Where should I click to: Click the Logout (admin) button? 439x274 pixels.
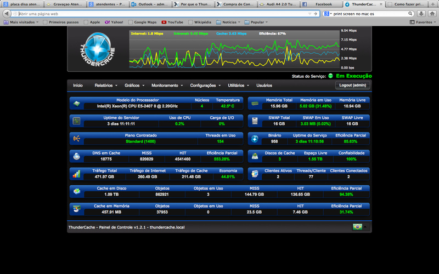point(352,85)
